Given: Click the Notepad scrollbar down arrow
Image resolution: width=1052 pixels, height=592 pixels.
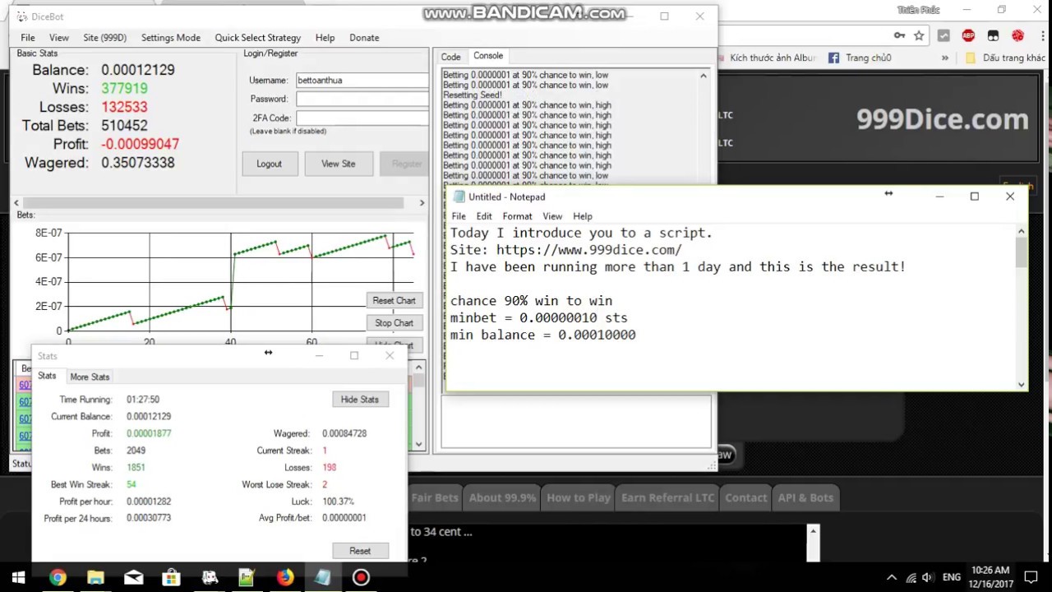Looking at the screenshot, I should pyautogui.click(x=1022, y=384).
